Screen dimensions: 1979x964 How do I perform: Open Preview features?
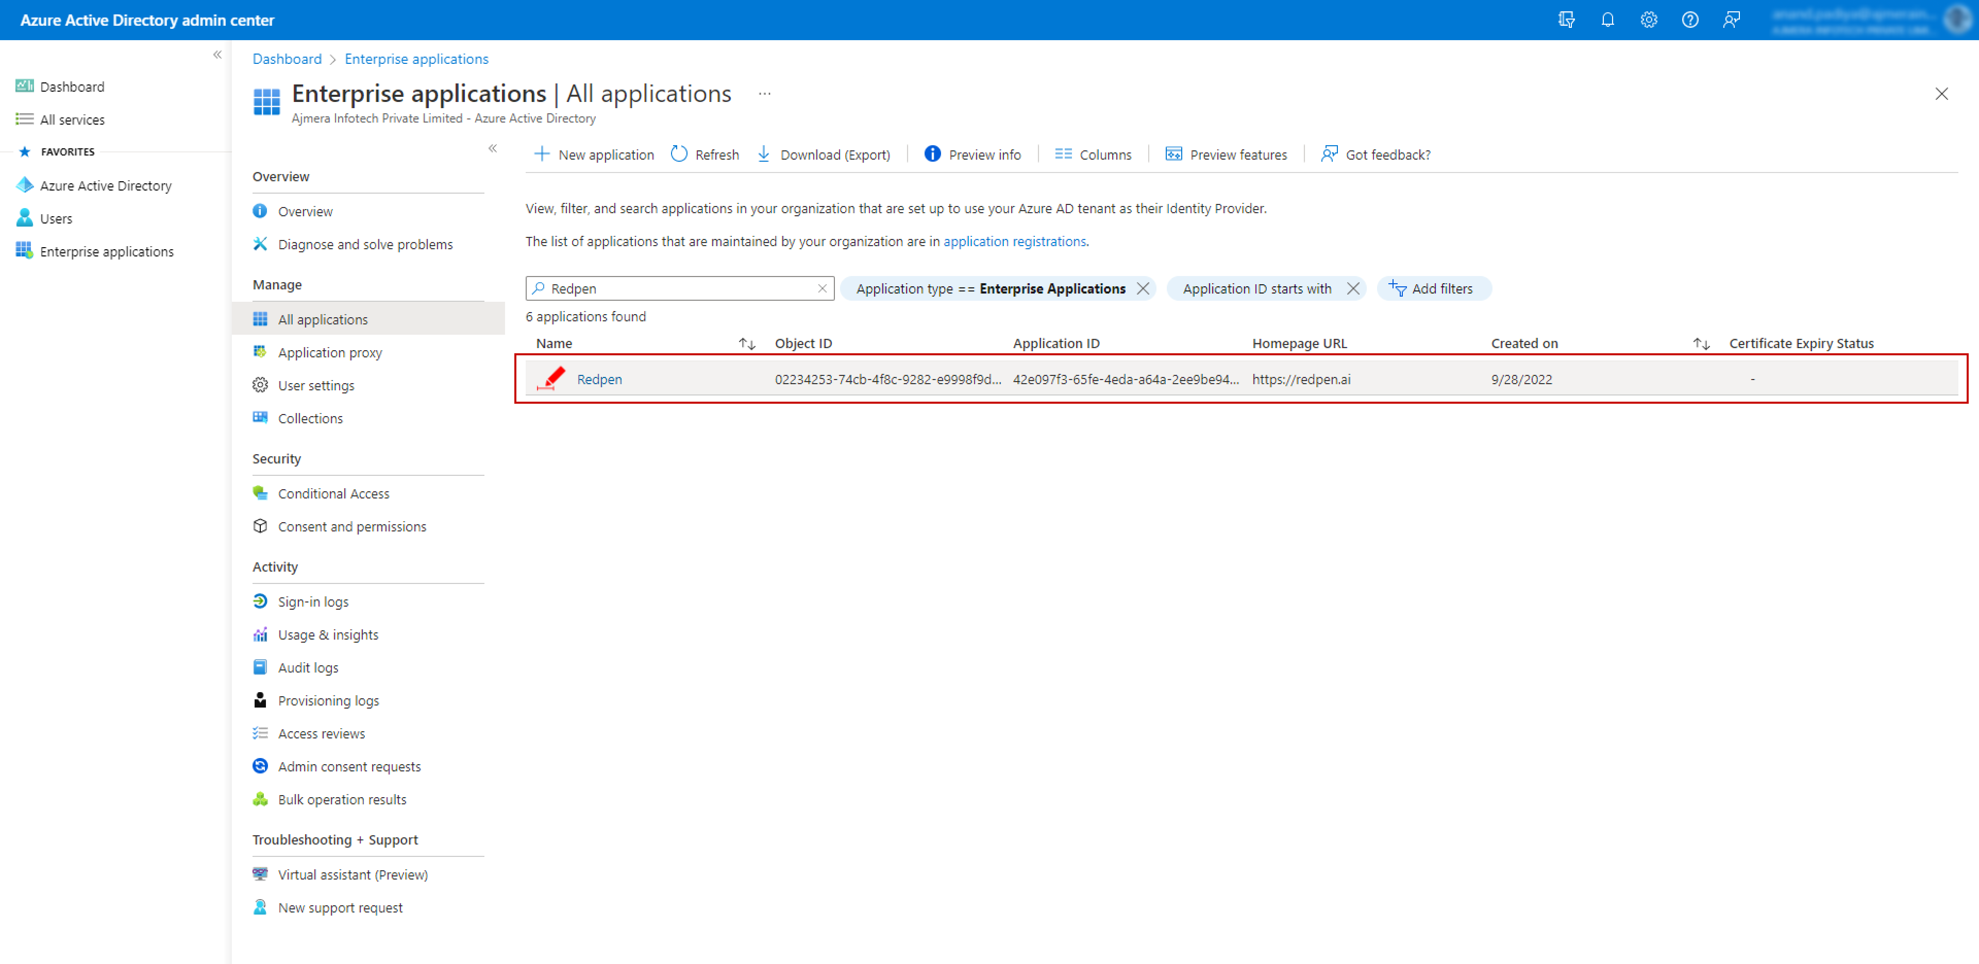(1226, 154)
